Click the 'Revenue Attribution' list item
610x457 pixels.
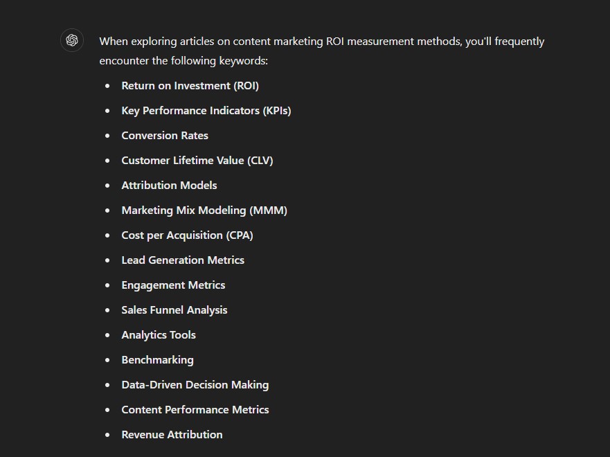(172, 434)
